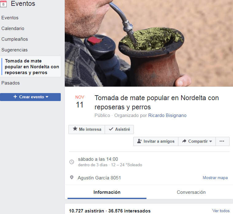Switch to the Conversación tab
This screenshot has height=214, width=233.
pos(191,192)
